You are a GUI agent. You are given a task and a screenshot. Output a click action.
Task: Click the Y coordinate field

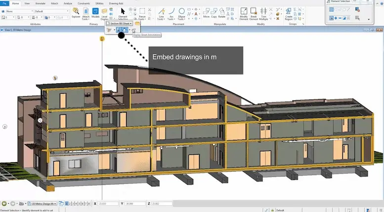pos(135,204)
